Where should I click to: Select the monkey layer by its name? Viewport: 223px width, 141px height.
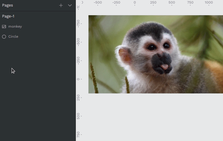(15, 26)
